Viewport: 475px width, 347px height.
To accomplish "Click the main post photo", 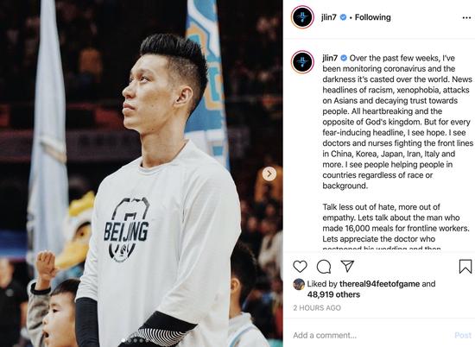I will pos(141,173).
